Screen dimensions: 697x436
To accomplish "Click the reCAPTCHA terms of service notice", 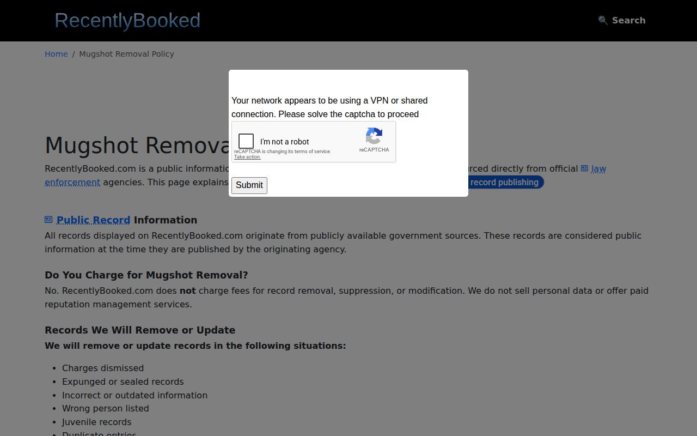I will tap(283, 152).
